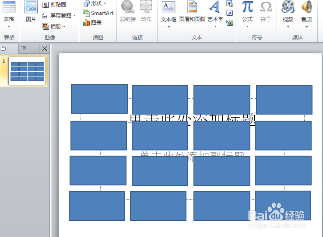The height and width of the screenshot is (237, 323).
Task: Click the Symbol (符号) omega icon
Action: [266, 7]
